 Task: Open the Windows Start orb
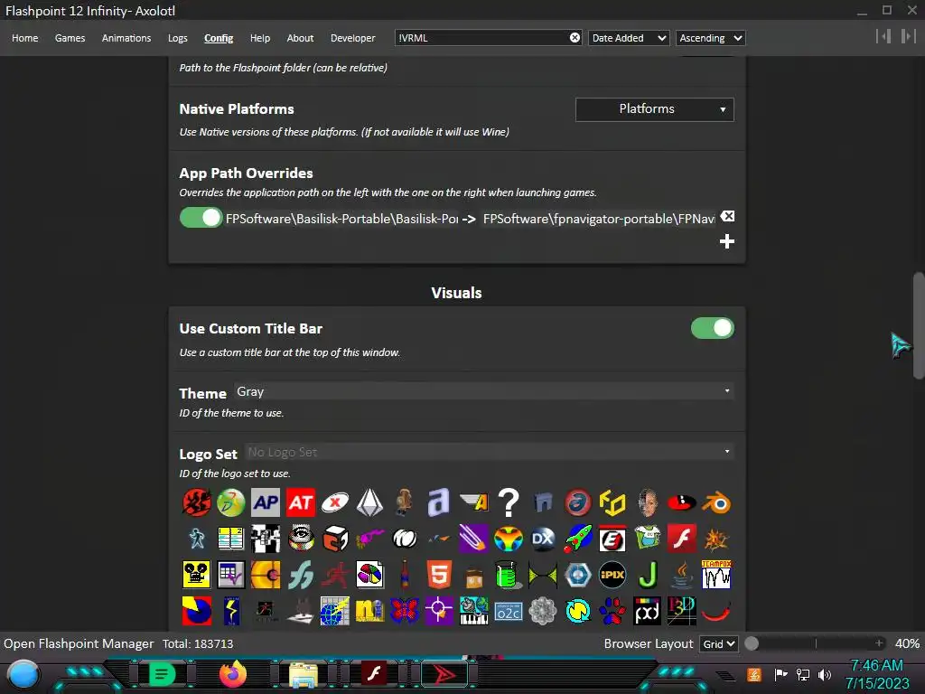(x=23, y=674)
